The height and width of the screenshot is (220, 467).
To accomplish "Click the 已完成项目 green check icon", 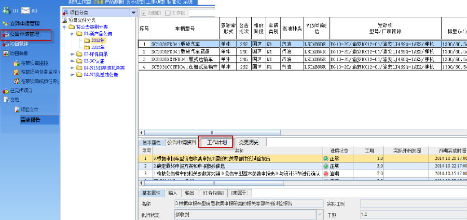I will (x=6, y=90).
